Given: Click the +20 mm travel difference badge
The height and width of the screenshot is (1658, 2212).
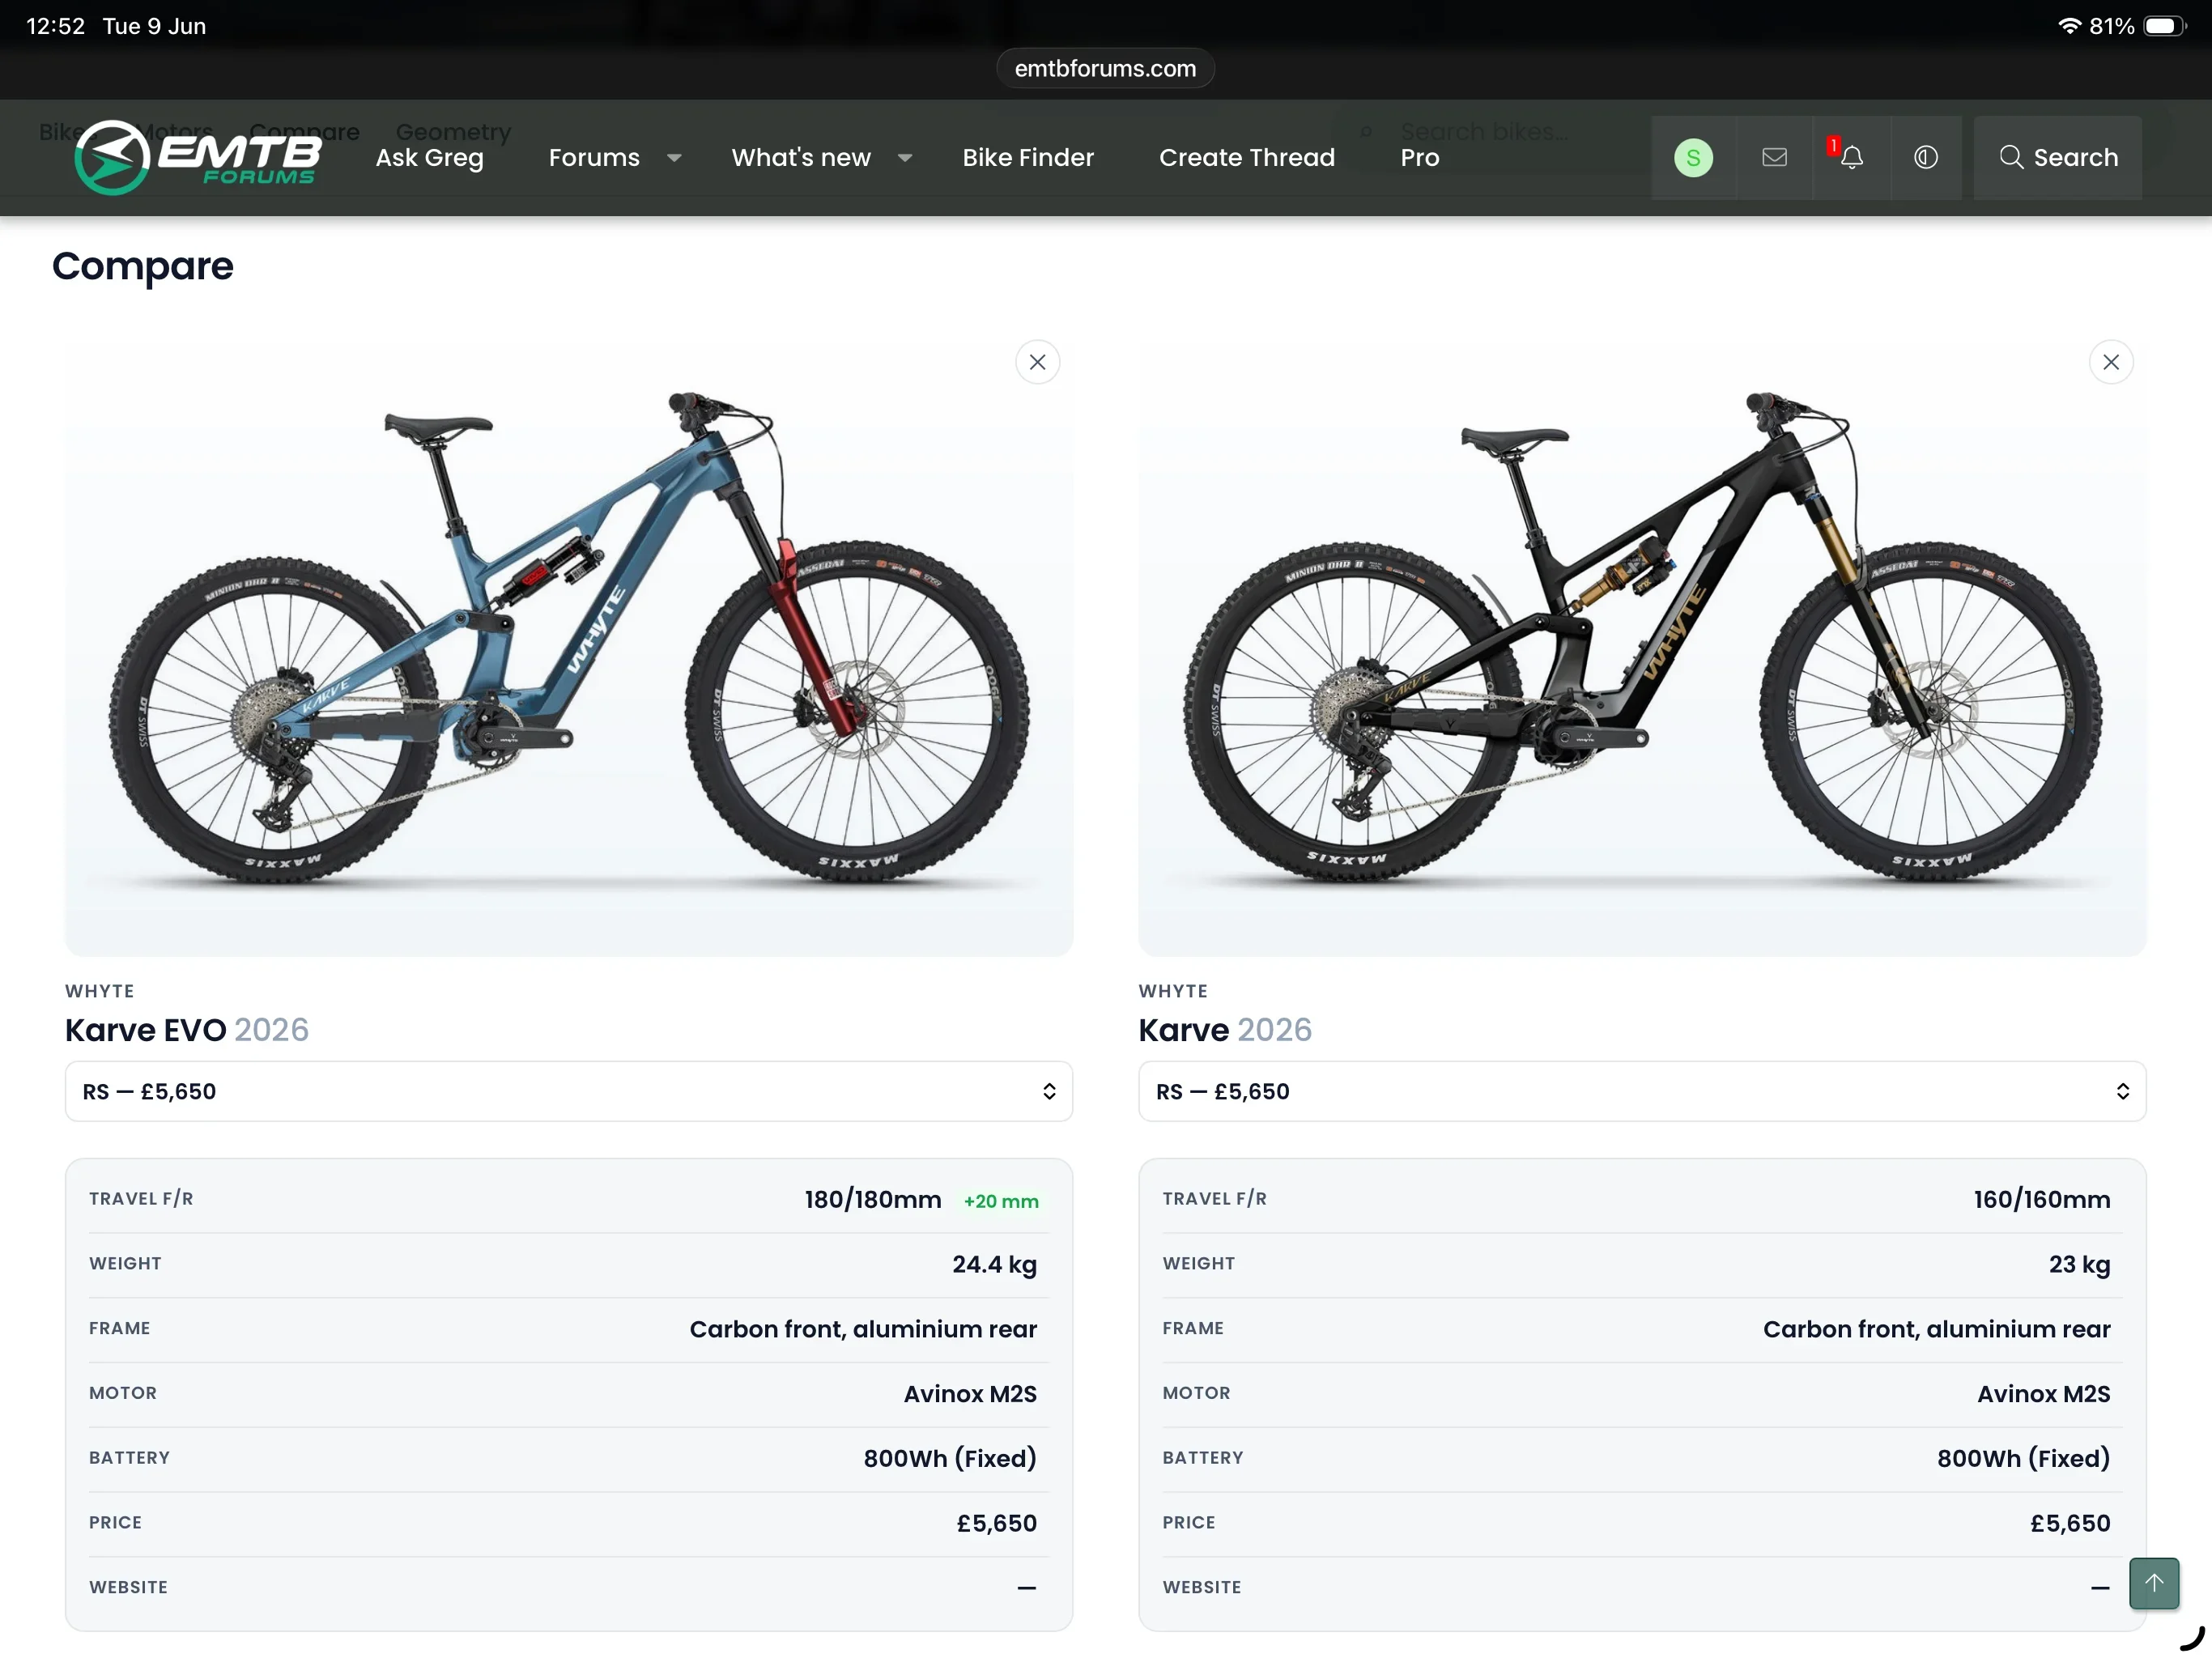Looking at the screenshot, I should 1001,1201.
